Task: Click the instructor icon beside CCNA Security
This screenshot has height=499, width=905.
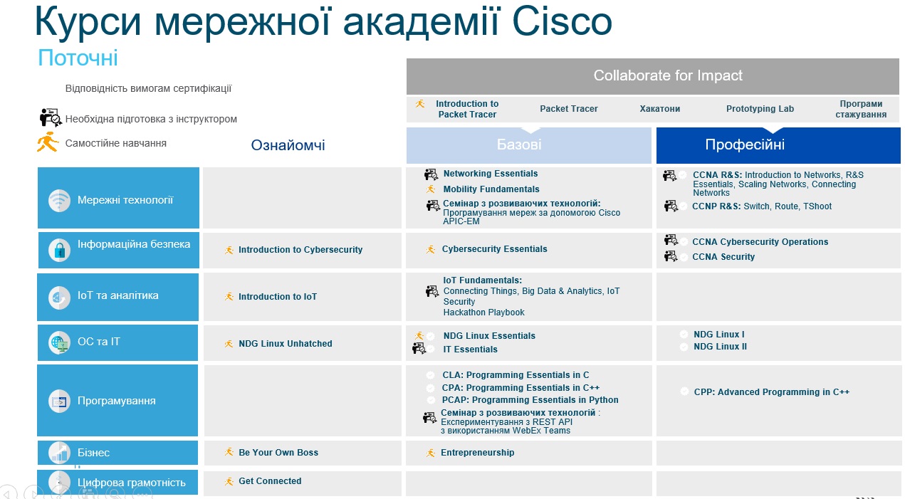Action: click(x=671, y=256)
